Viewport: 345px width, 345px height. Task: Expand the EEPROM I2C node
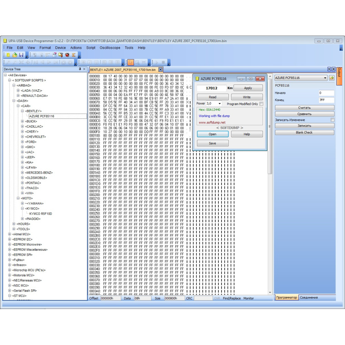coord(9,239)
